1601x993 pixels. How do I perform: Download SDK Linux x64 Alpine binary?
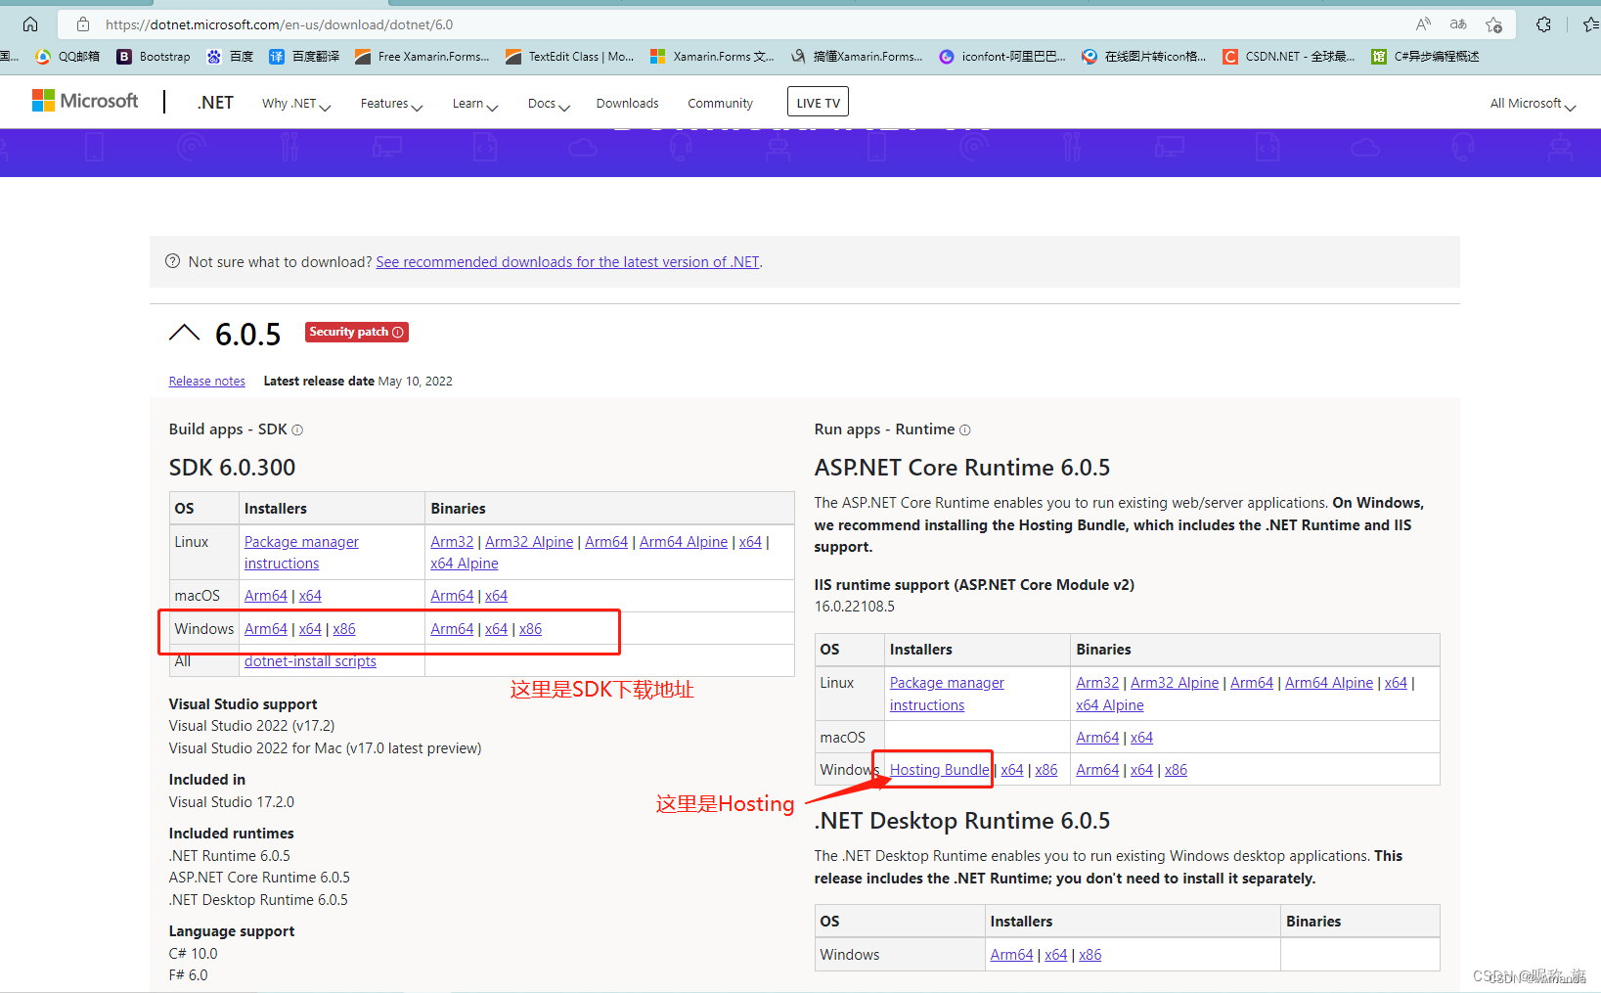click(465, 564)
